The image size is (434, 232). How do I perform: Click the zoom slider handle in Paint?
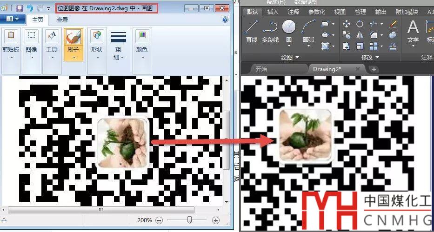click(x=190, y=220)
